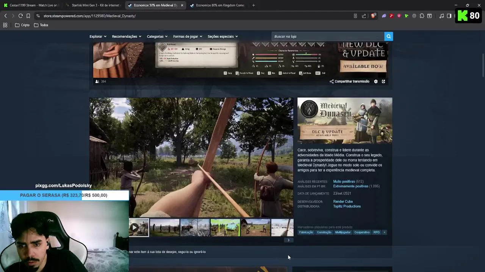The height and width of the screenshot is (272, 485).
Task: Expand Formas de jogar dropdown
Action: coord(188,36)
